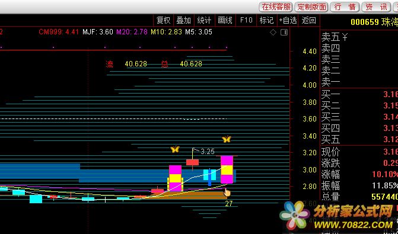Viewport: 398px width, 234px height.
Task: Click the 返回 back button
Action: (x=309, y=20)
